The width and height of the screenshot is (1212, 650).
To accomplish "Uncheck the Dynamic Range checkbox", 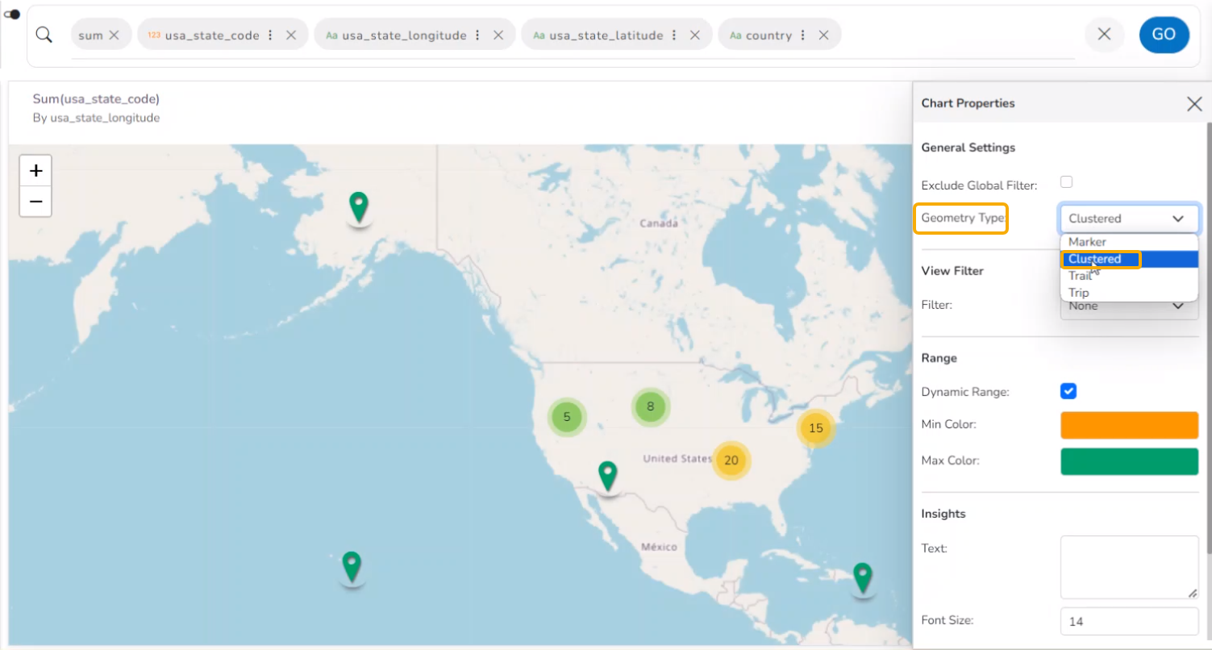I will pos(1068,391).
